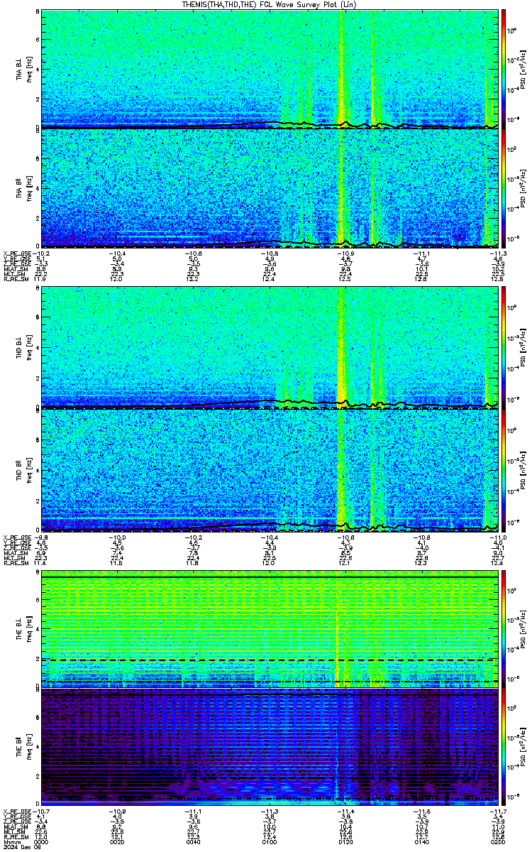Image resolution: width=532 pixels, height=852 pixels.
Task: Click the "hhmm" time axis label
Action: pos(11,841)
